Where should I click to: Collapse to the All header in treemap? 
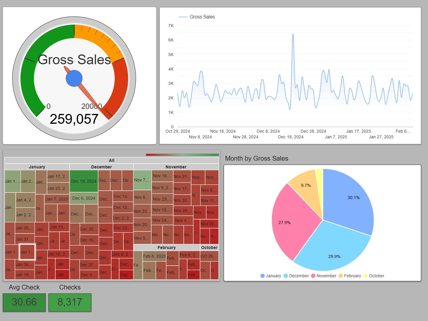pos(111,160)
